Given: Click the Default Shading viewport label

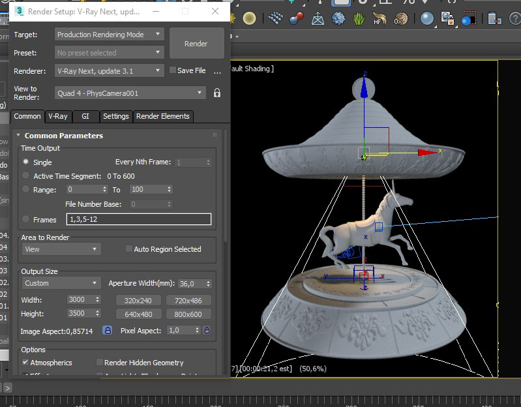Looking at the screenshot, I should [252, 68].
